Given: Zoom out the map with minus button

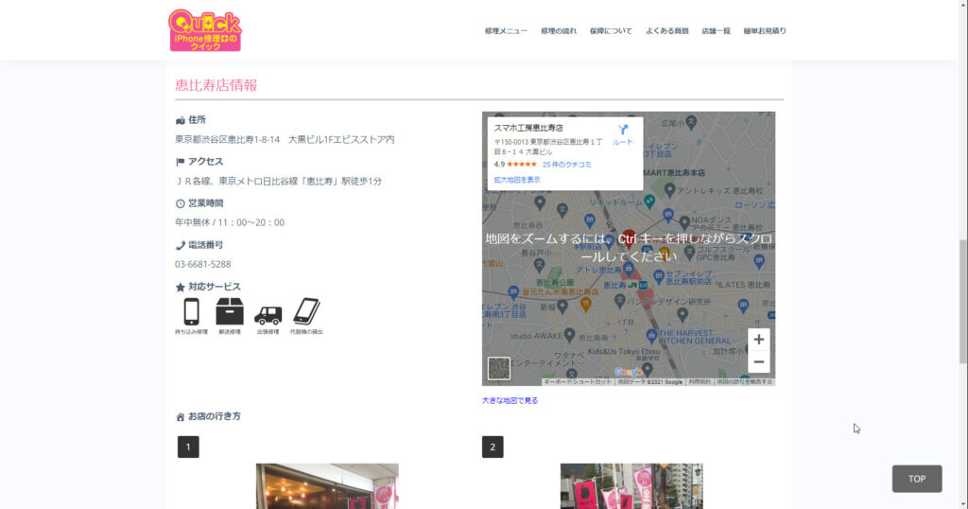Looking at the screenshot, I should (759, 362).
